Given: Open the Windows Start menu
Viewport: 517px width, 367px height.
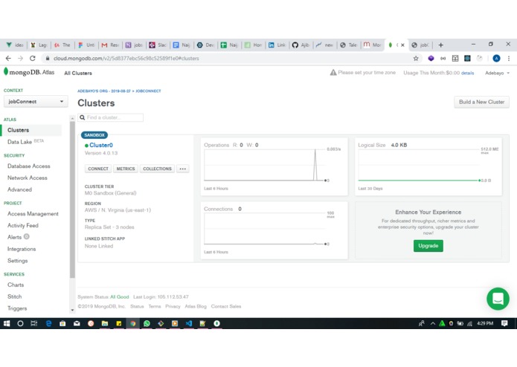Looking at the screenshot, I should 7,323.
